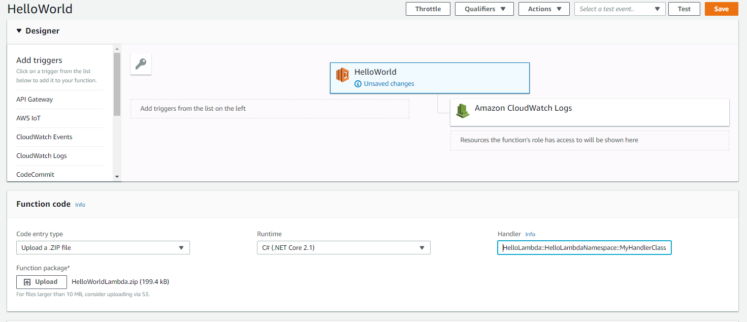
Task: Click the Unsaved changes link
Action: point(389,84)
